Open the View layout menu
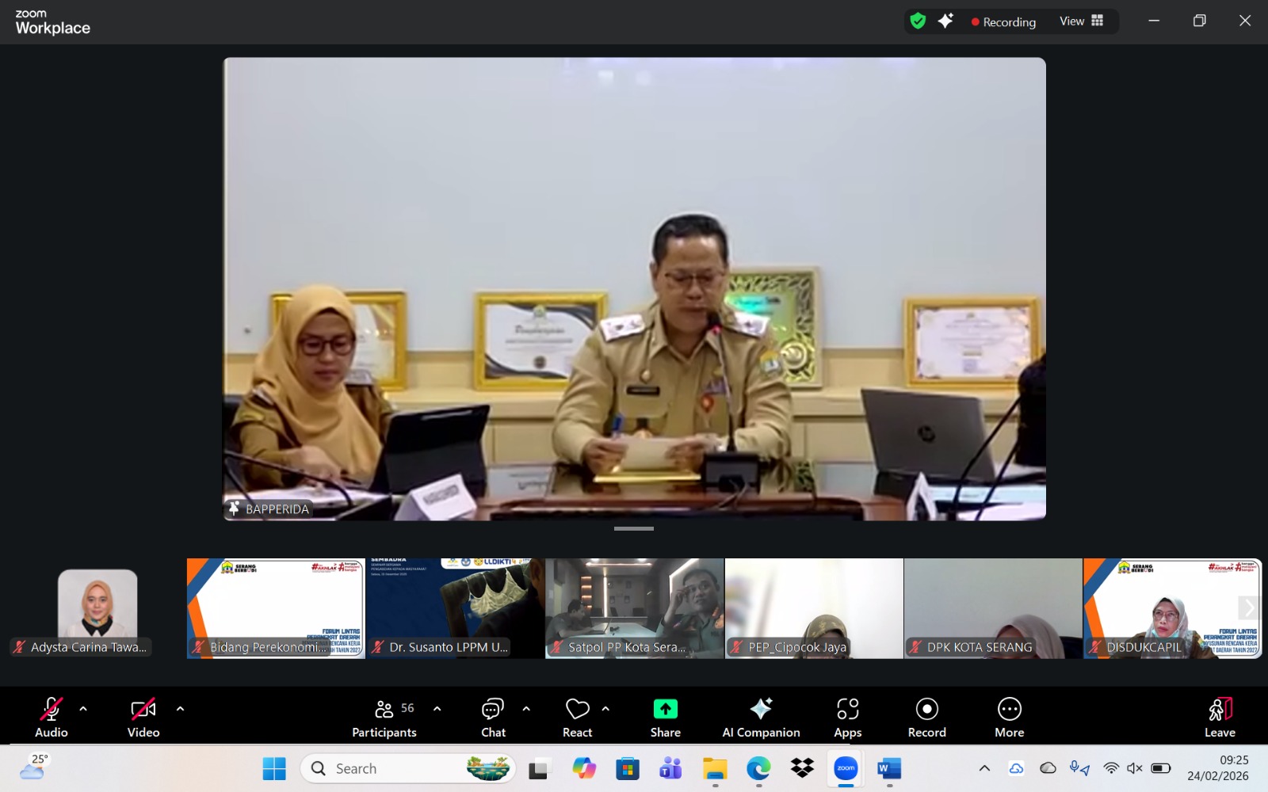 point(1081,21)
